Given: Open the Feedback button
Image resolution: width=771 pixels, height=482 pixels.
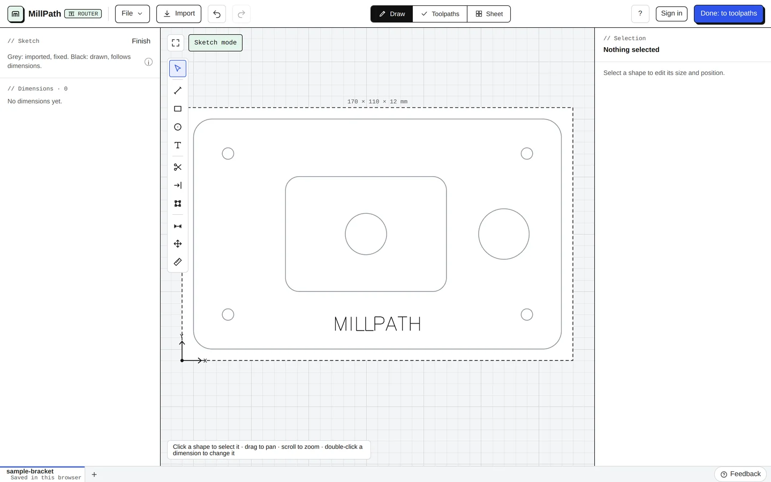Looking at the screenshot, I should (x=740, y=474).
